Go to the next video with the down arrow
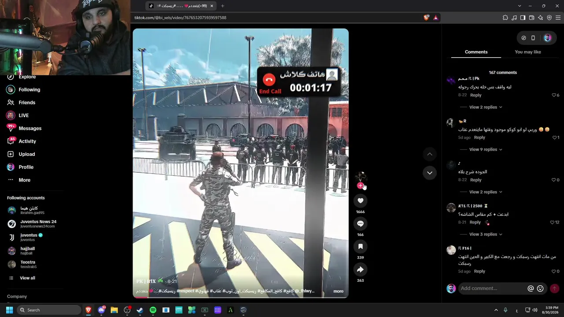Viewport: 564px width, 317px height. click(430, 173)
